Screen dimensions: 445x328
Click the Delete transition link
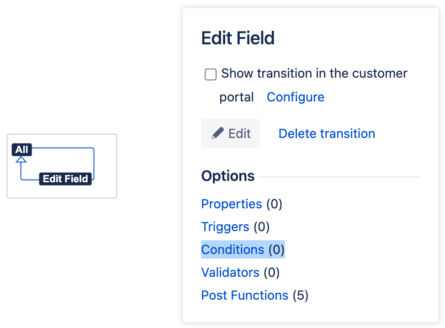click(x=327, y=133)
